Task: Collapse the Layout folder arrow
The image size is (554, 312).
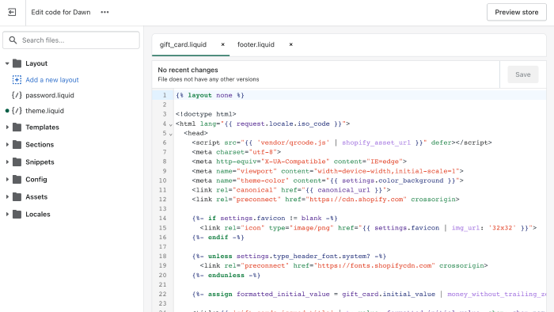Action: (x=7, y=63)
